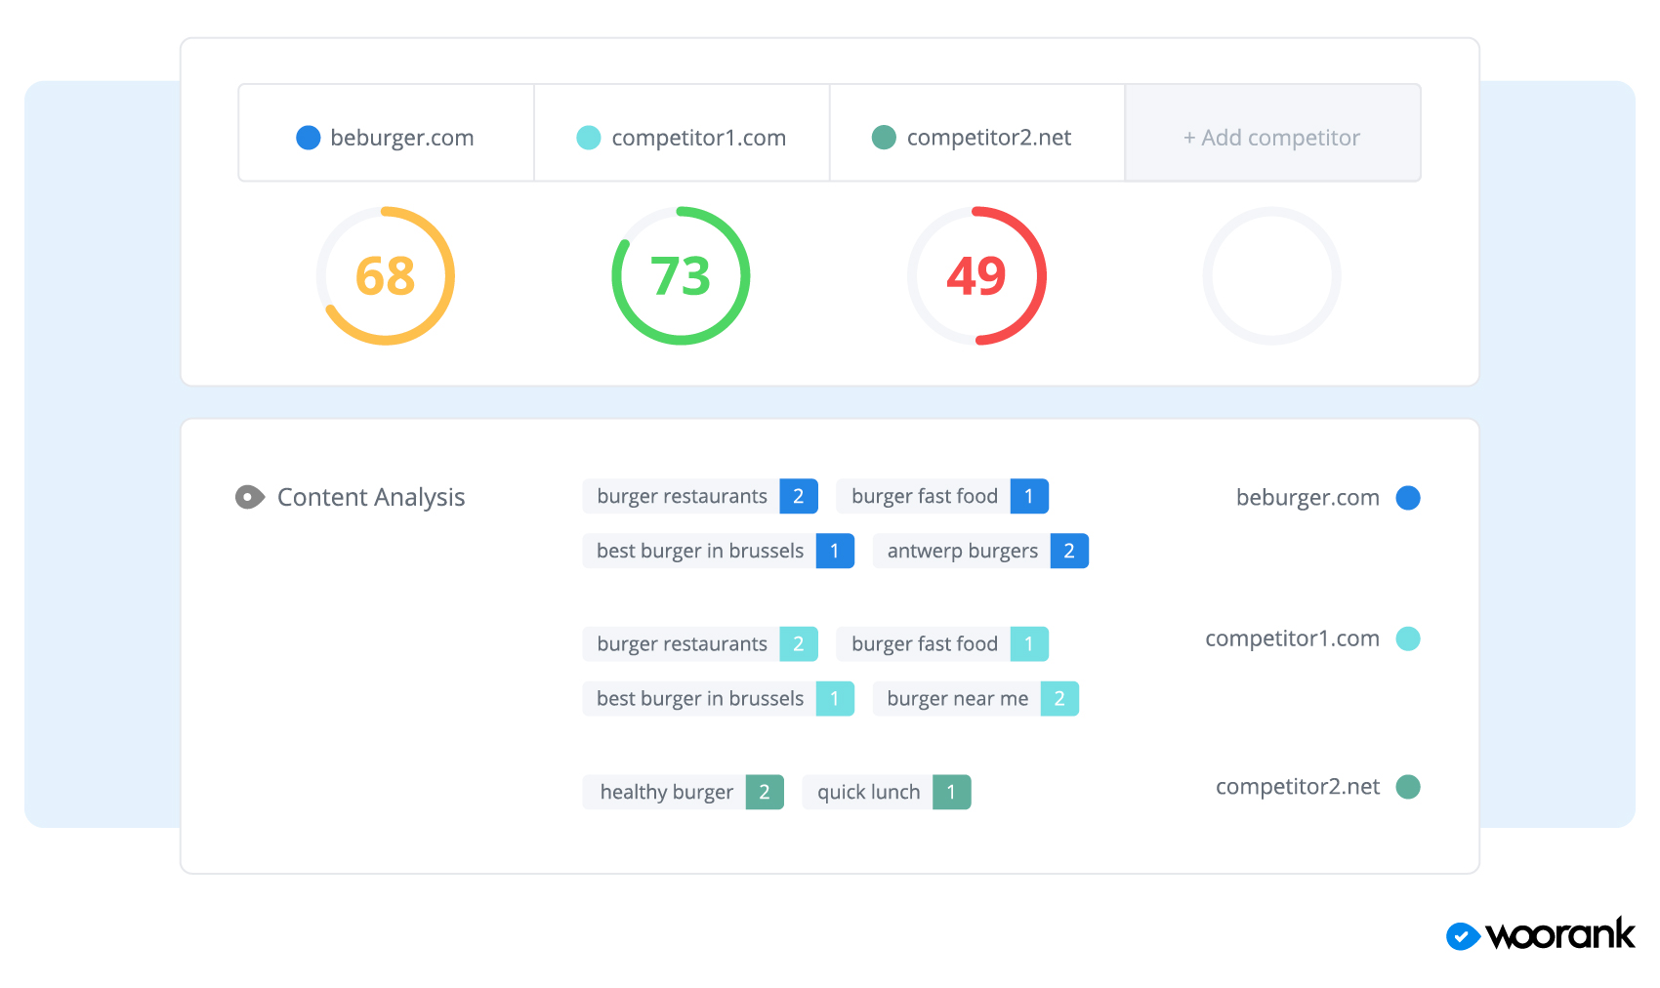Screen dimensions: 1660x988
Task: Click the Content Analysis eye icon
Action: (x=250, y=498)
